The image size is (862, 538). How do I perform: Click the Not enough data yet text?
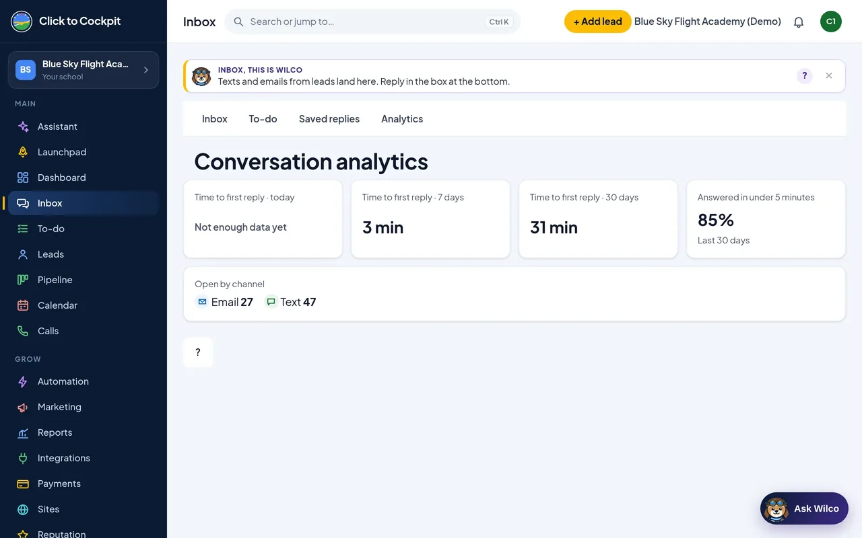(240, 227)
